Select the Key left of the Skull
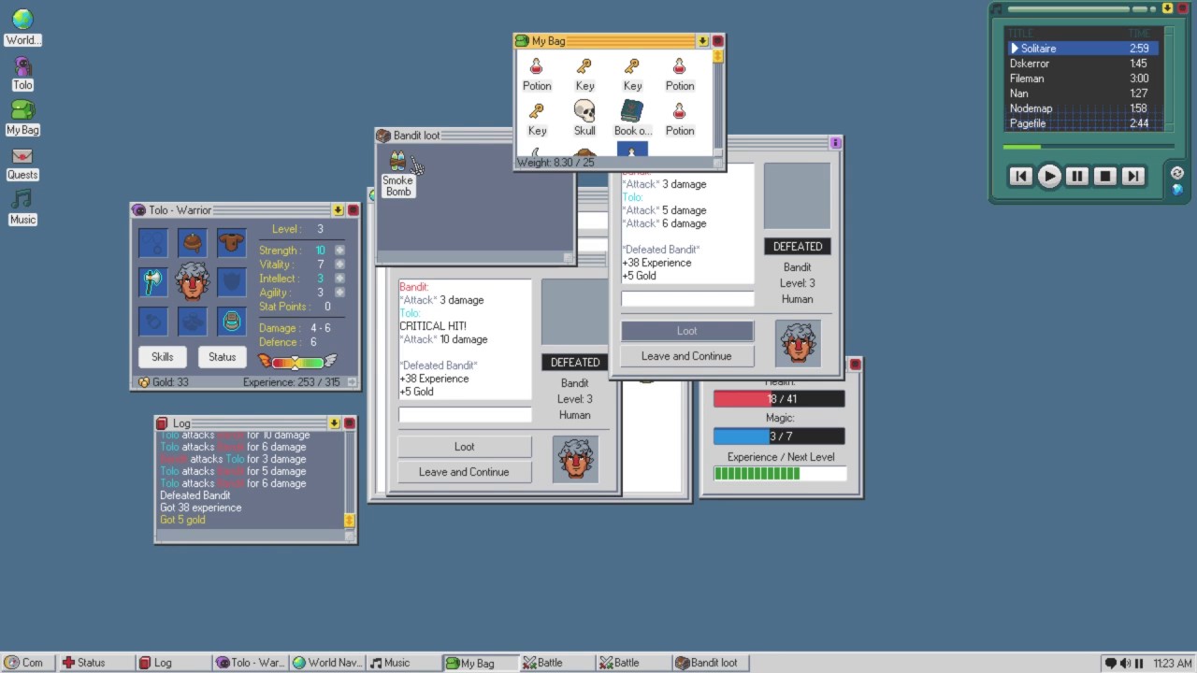 coord(537,118)
